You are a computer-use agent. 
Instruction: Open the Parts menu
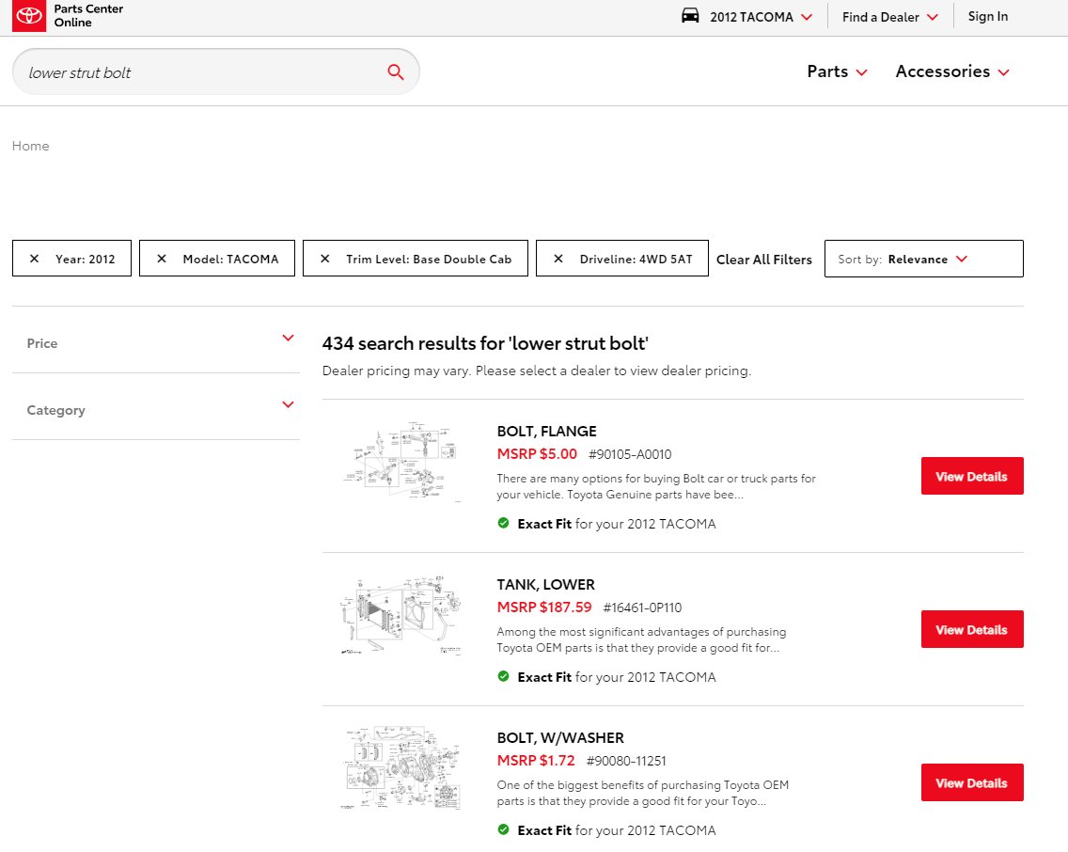coord(837,71)
